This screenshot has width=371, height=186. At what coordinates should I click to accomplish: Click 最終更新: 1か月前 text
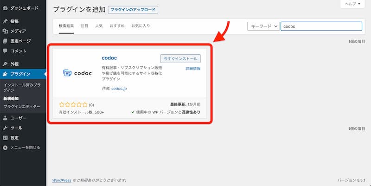pos(185,104)
